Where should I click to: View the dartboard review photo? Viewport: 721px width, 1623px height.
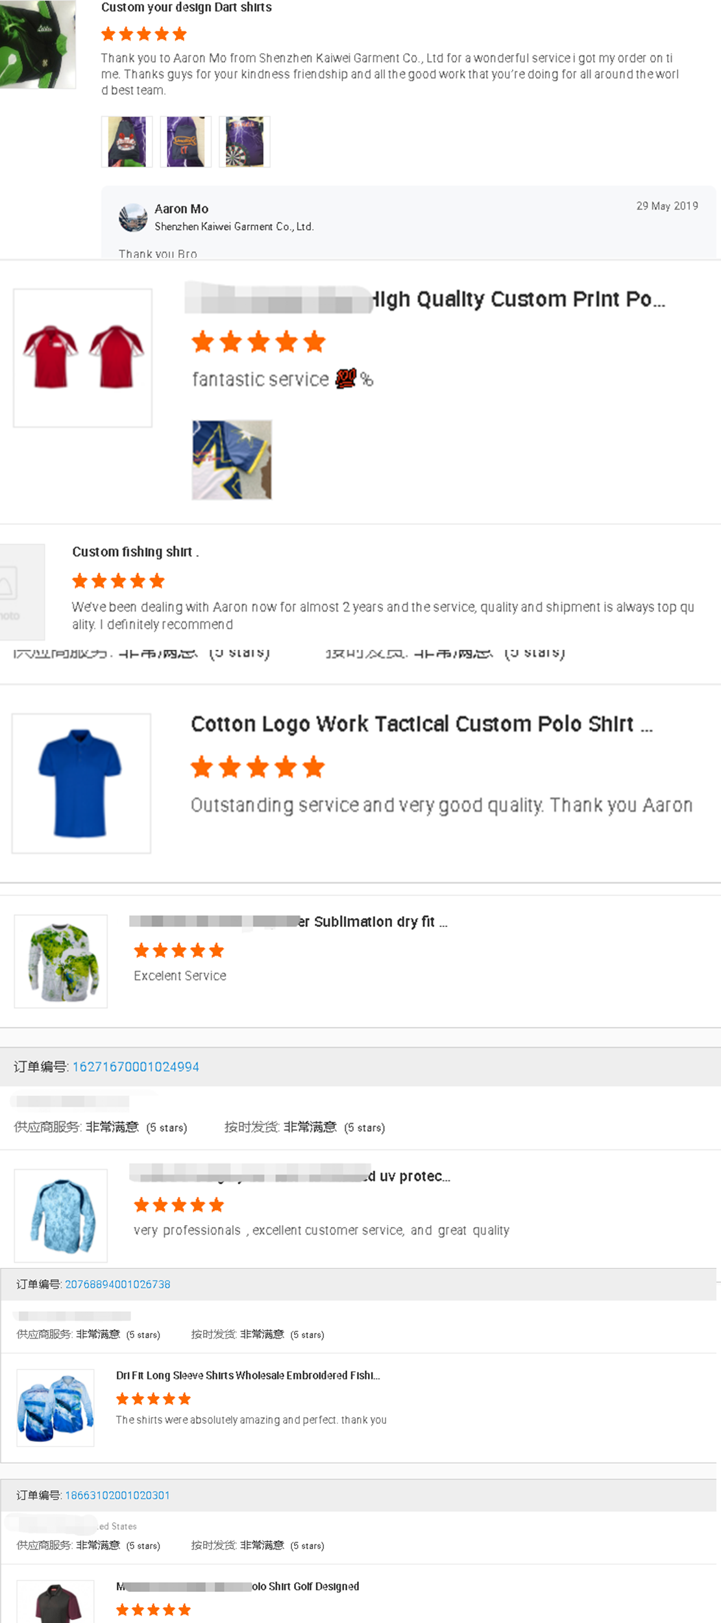click(x=244, y=142)
